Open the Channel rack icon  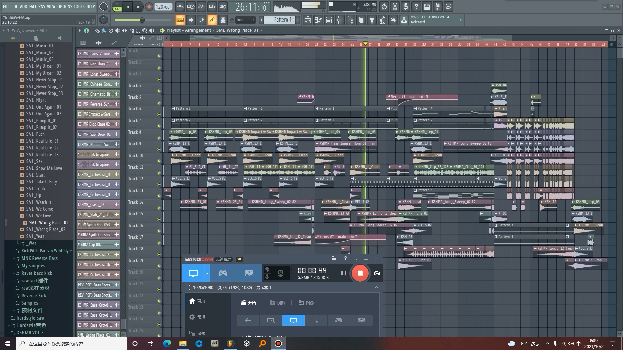[x=329, y=20]
